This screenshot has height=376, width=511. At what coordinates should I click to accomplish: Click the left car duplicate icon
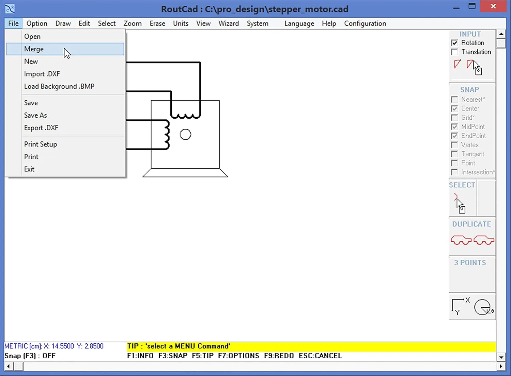click(x=461, y=240)
